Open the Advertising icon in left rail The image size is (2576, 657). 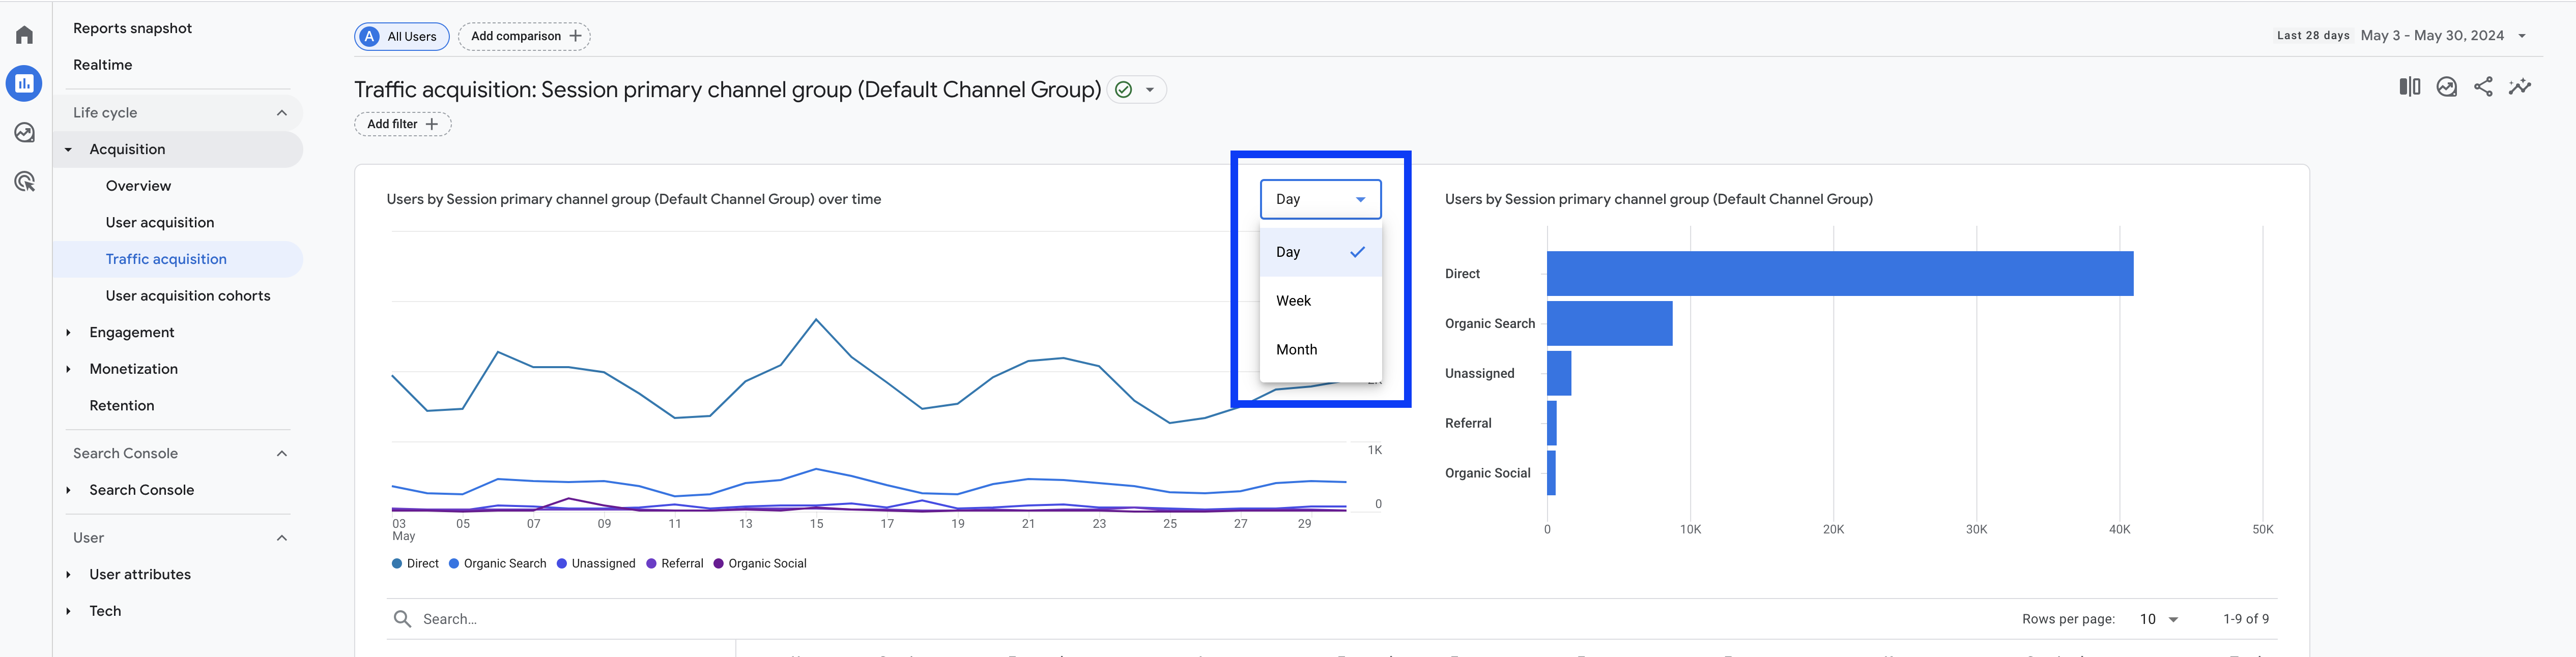click(25, 182)
